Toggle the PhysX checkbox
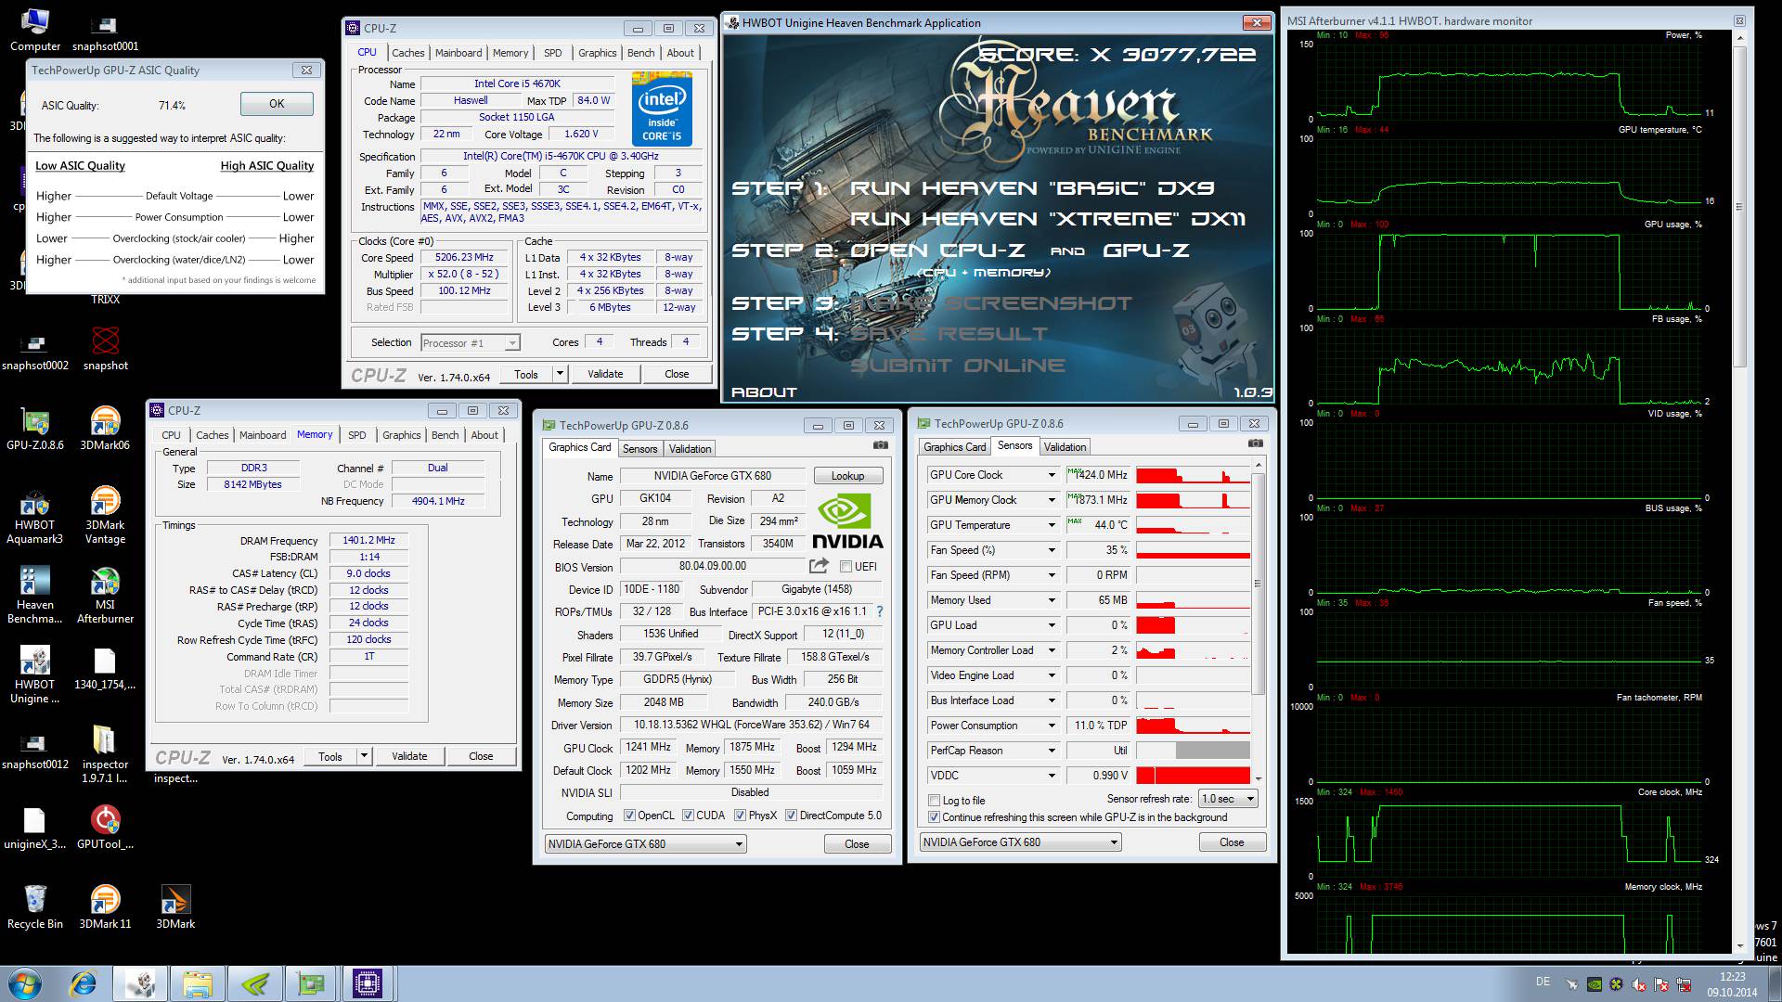This screenshot has width=1782, height=1002. [740, 816]
